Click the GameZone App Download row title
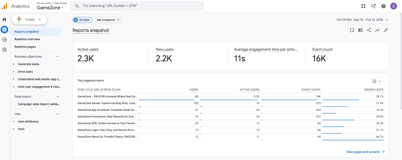402x160 pixels. pos(107,110)
